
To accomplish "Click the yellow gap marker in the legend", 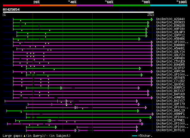I will [x=24, y=136].
